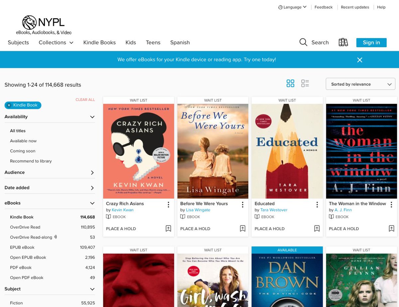Go to the Spanish section

pos(180,43)
